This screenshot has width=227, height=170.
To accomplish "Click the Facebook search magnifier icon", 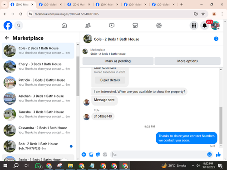I will tap(19, 25).
